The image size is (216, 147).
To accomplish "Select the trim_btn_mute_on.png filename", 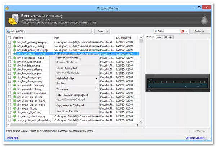I will tap(29, 73).
